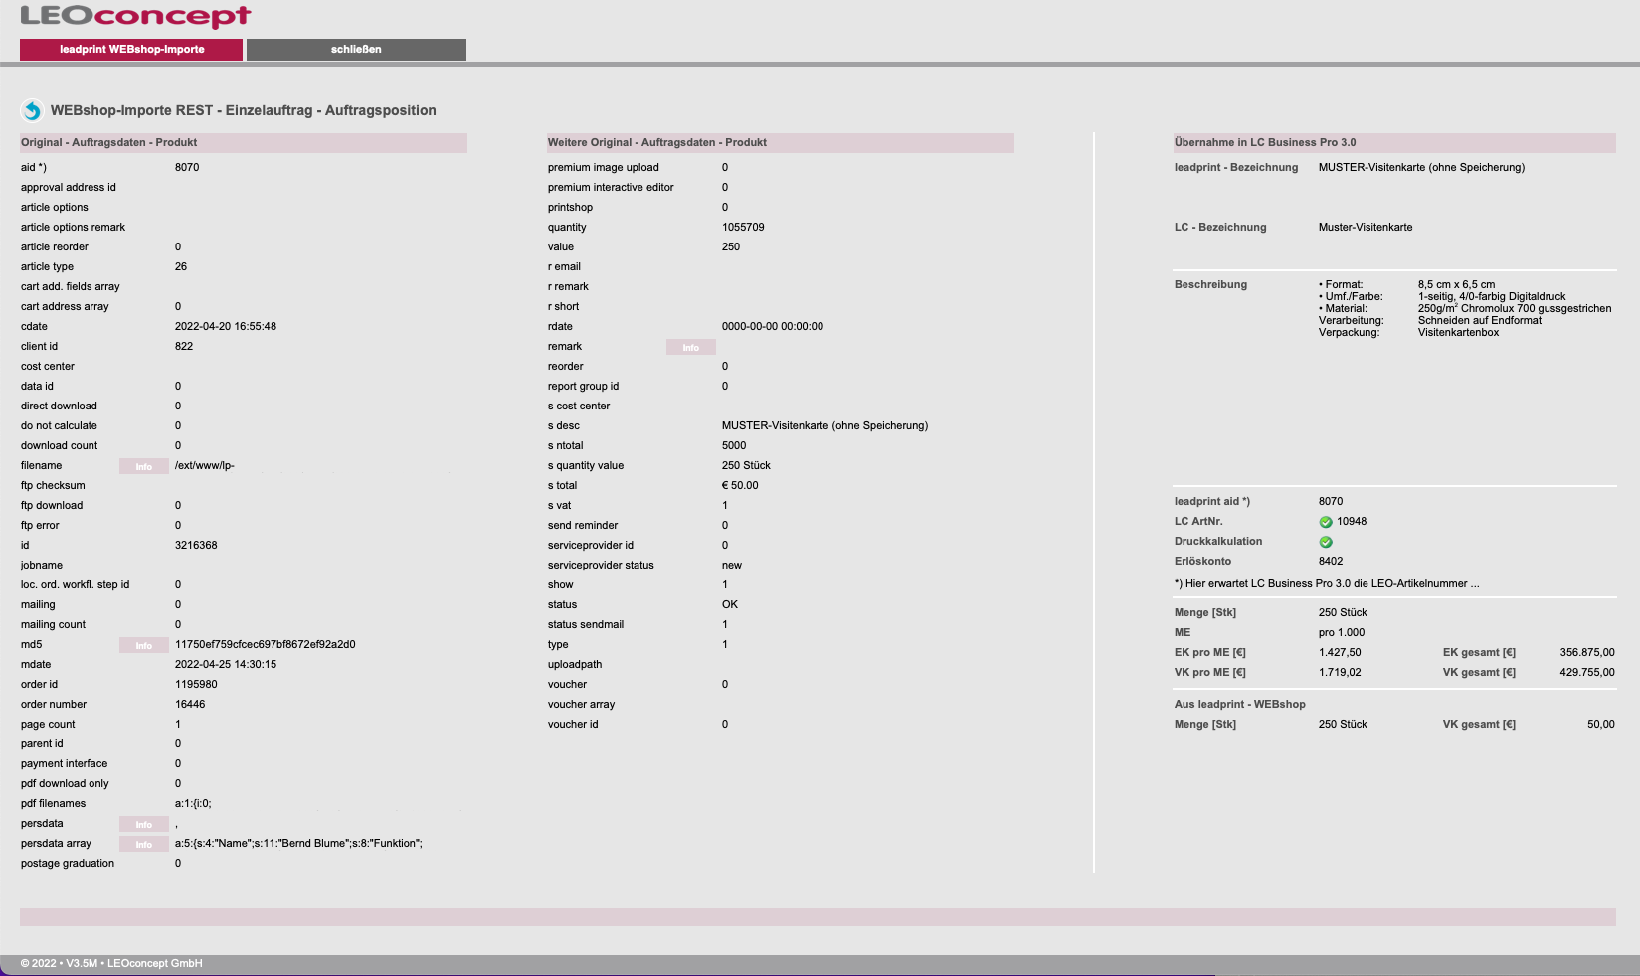This screenshot has width=1640, height=976.
Task: Click VK gesamt value 429.755,00
Action: tap(1587, 672)
